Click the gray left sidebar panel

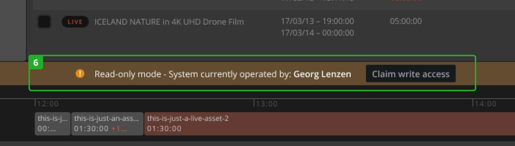(13, 29)
